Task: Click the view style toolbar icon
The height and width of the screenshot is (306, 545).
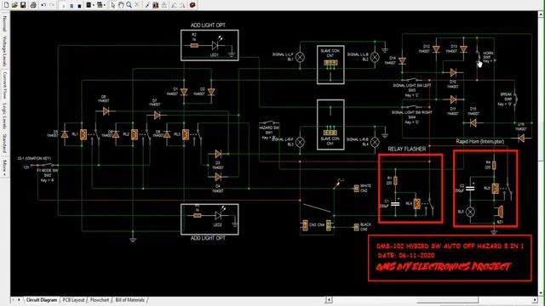Action: point(100,5)
